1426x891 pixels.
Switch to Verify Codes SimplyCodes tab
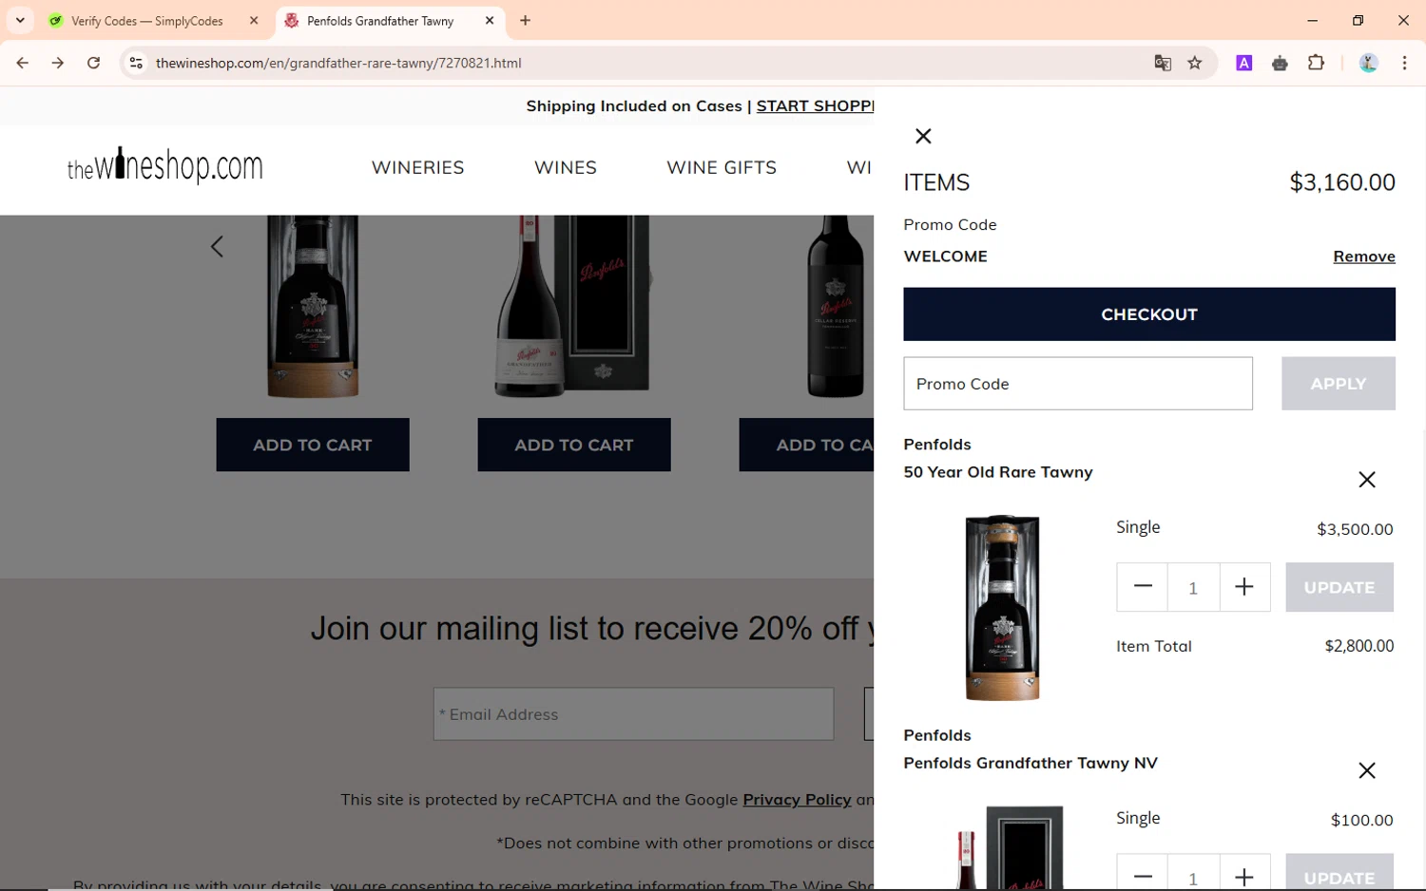pyautogui.click(x=147, y=21)
